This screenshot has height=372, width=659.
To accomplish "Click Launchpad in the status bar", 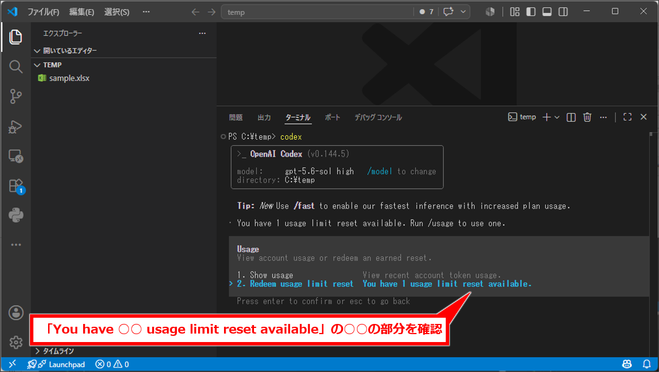I will tap(57, 364).
